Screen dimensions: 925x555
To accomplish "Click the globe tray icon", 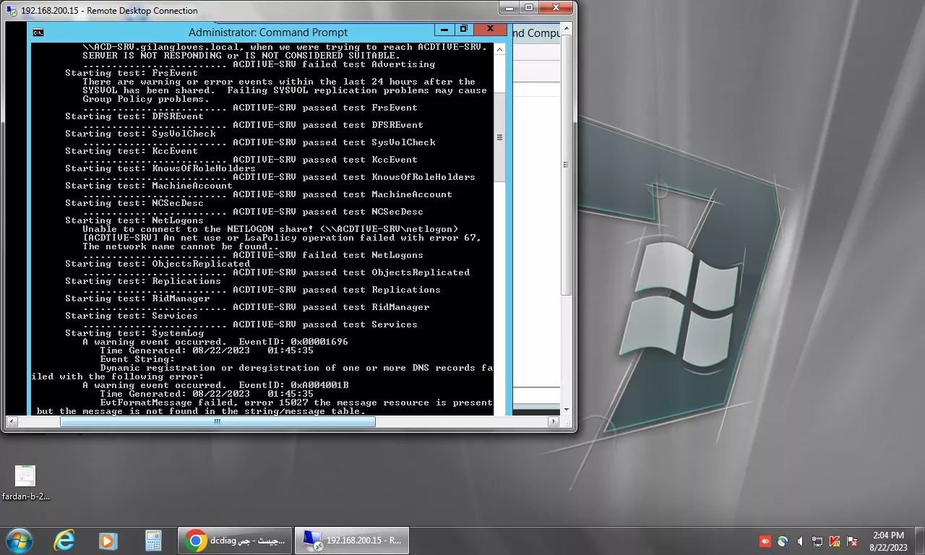I will point(783,541).
